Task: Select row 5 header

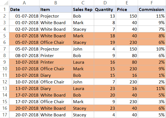Action: [5, 36]
